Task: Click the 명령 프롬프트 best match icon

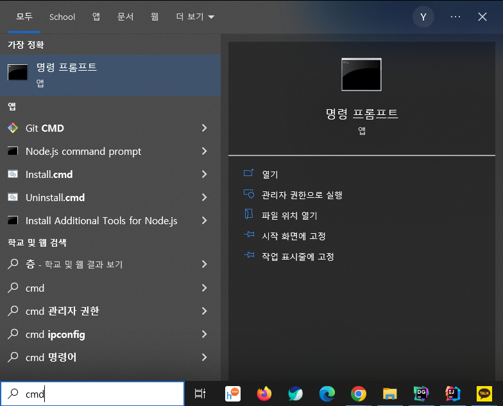Action: pos(18,72)
